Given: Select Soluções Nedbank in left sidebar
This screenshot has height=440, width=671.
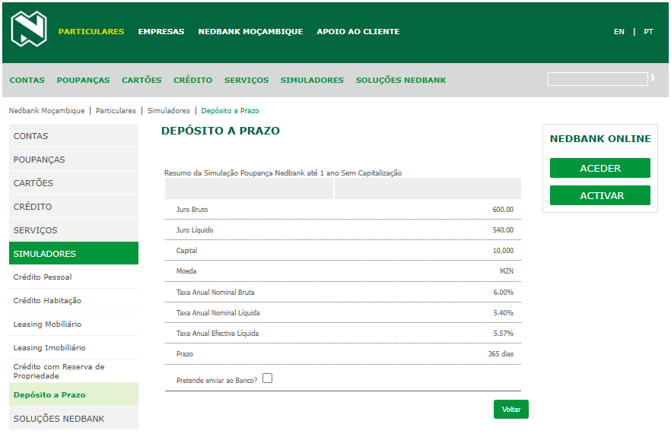Looking at the screenshot, I should coord(74,418).
